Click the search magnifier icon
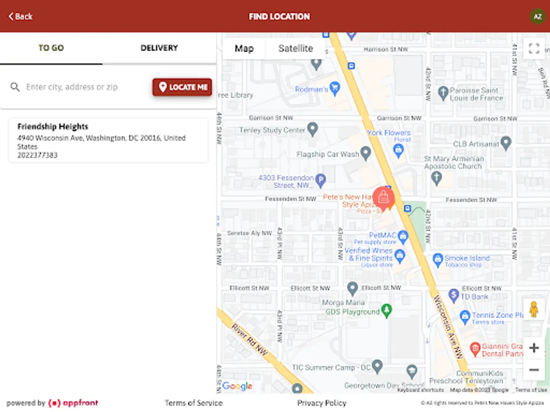The image size is (550, 412). (15, 87)
